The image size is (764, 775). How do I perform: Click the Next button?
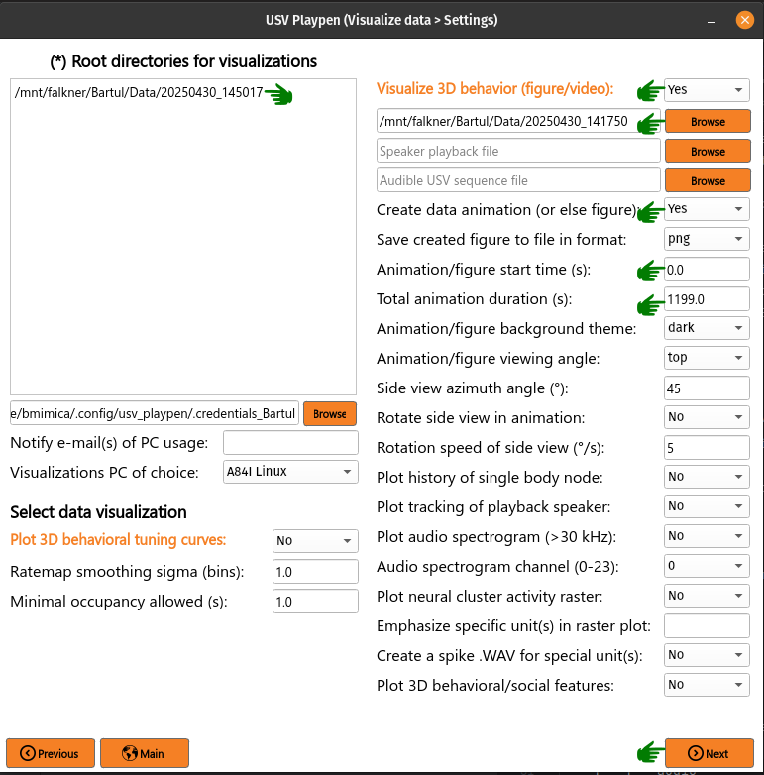click(709, 753)
